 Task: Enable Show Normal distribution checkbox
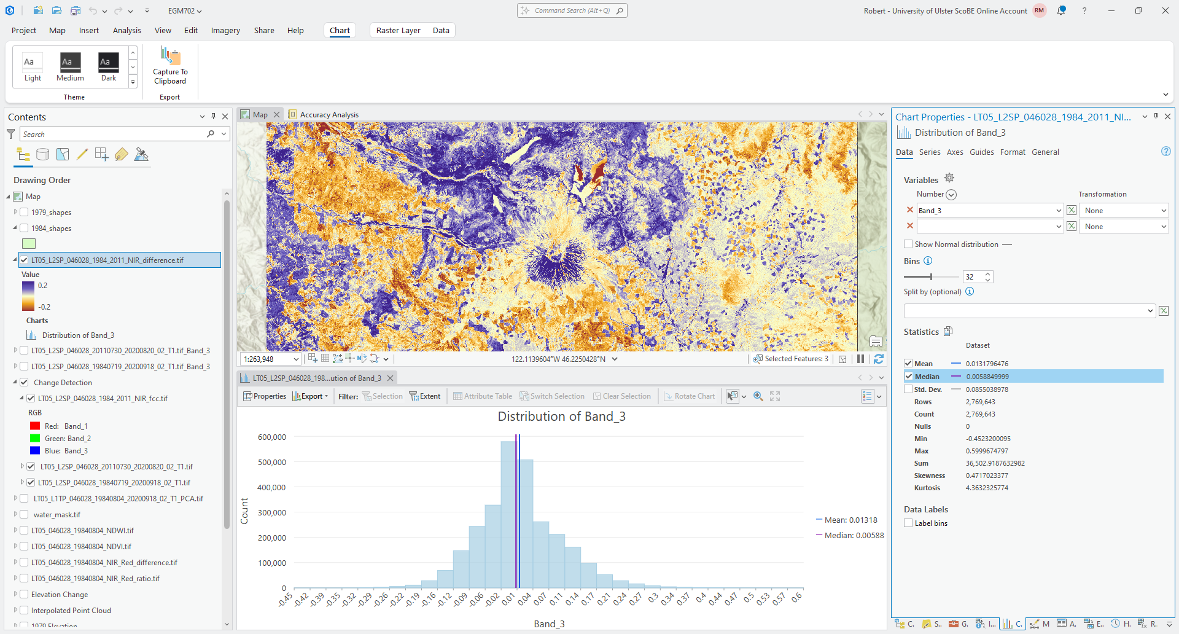908,245
